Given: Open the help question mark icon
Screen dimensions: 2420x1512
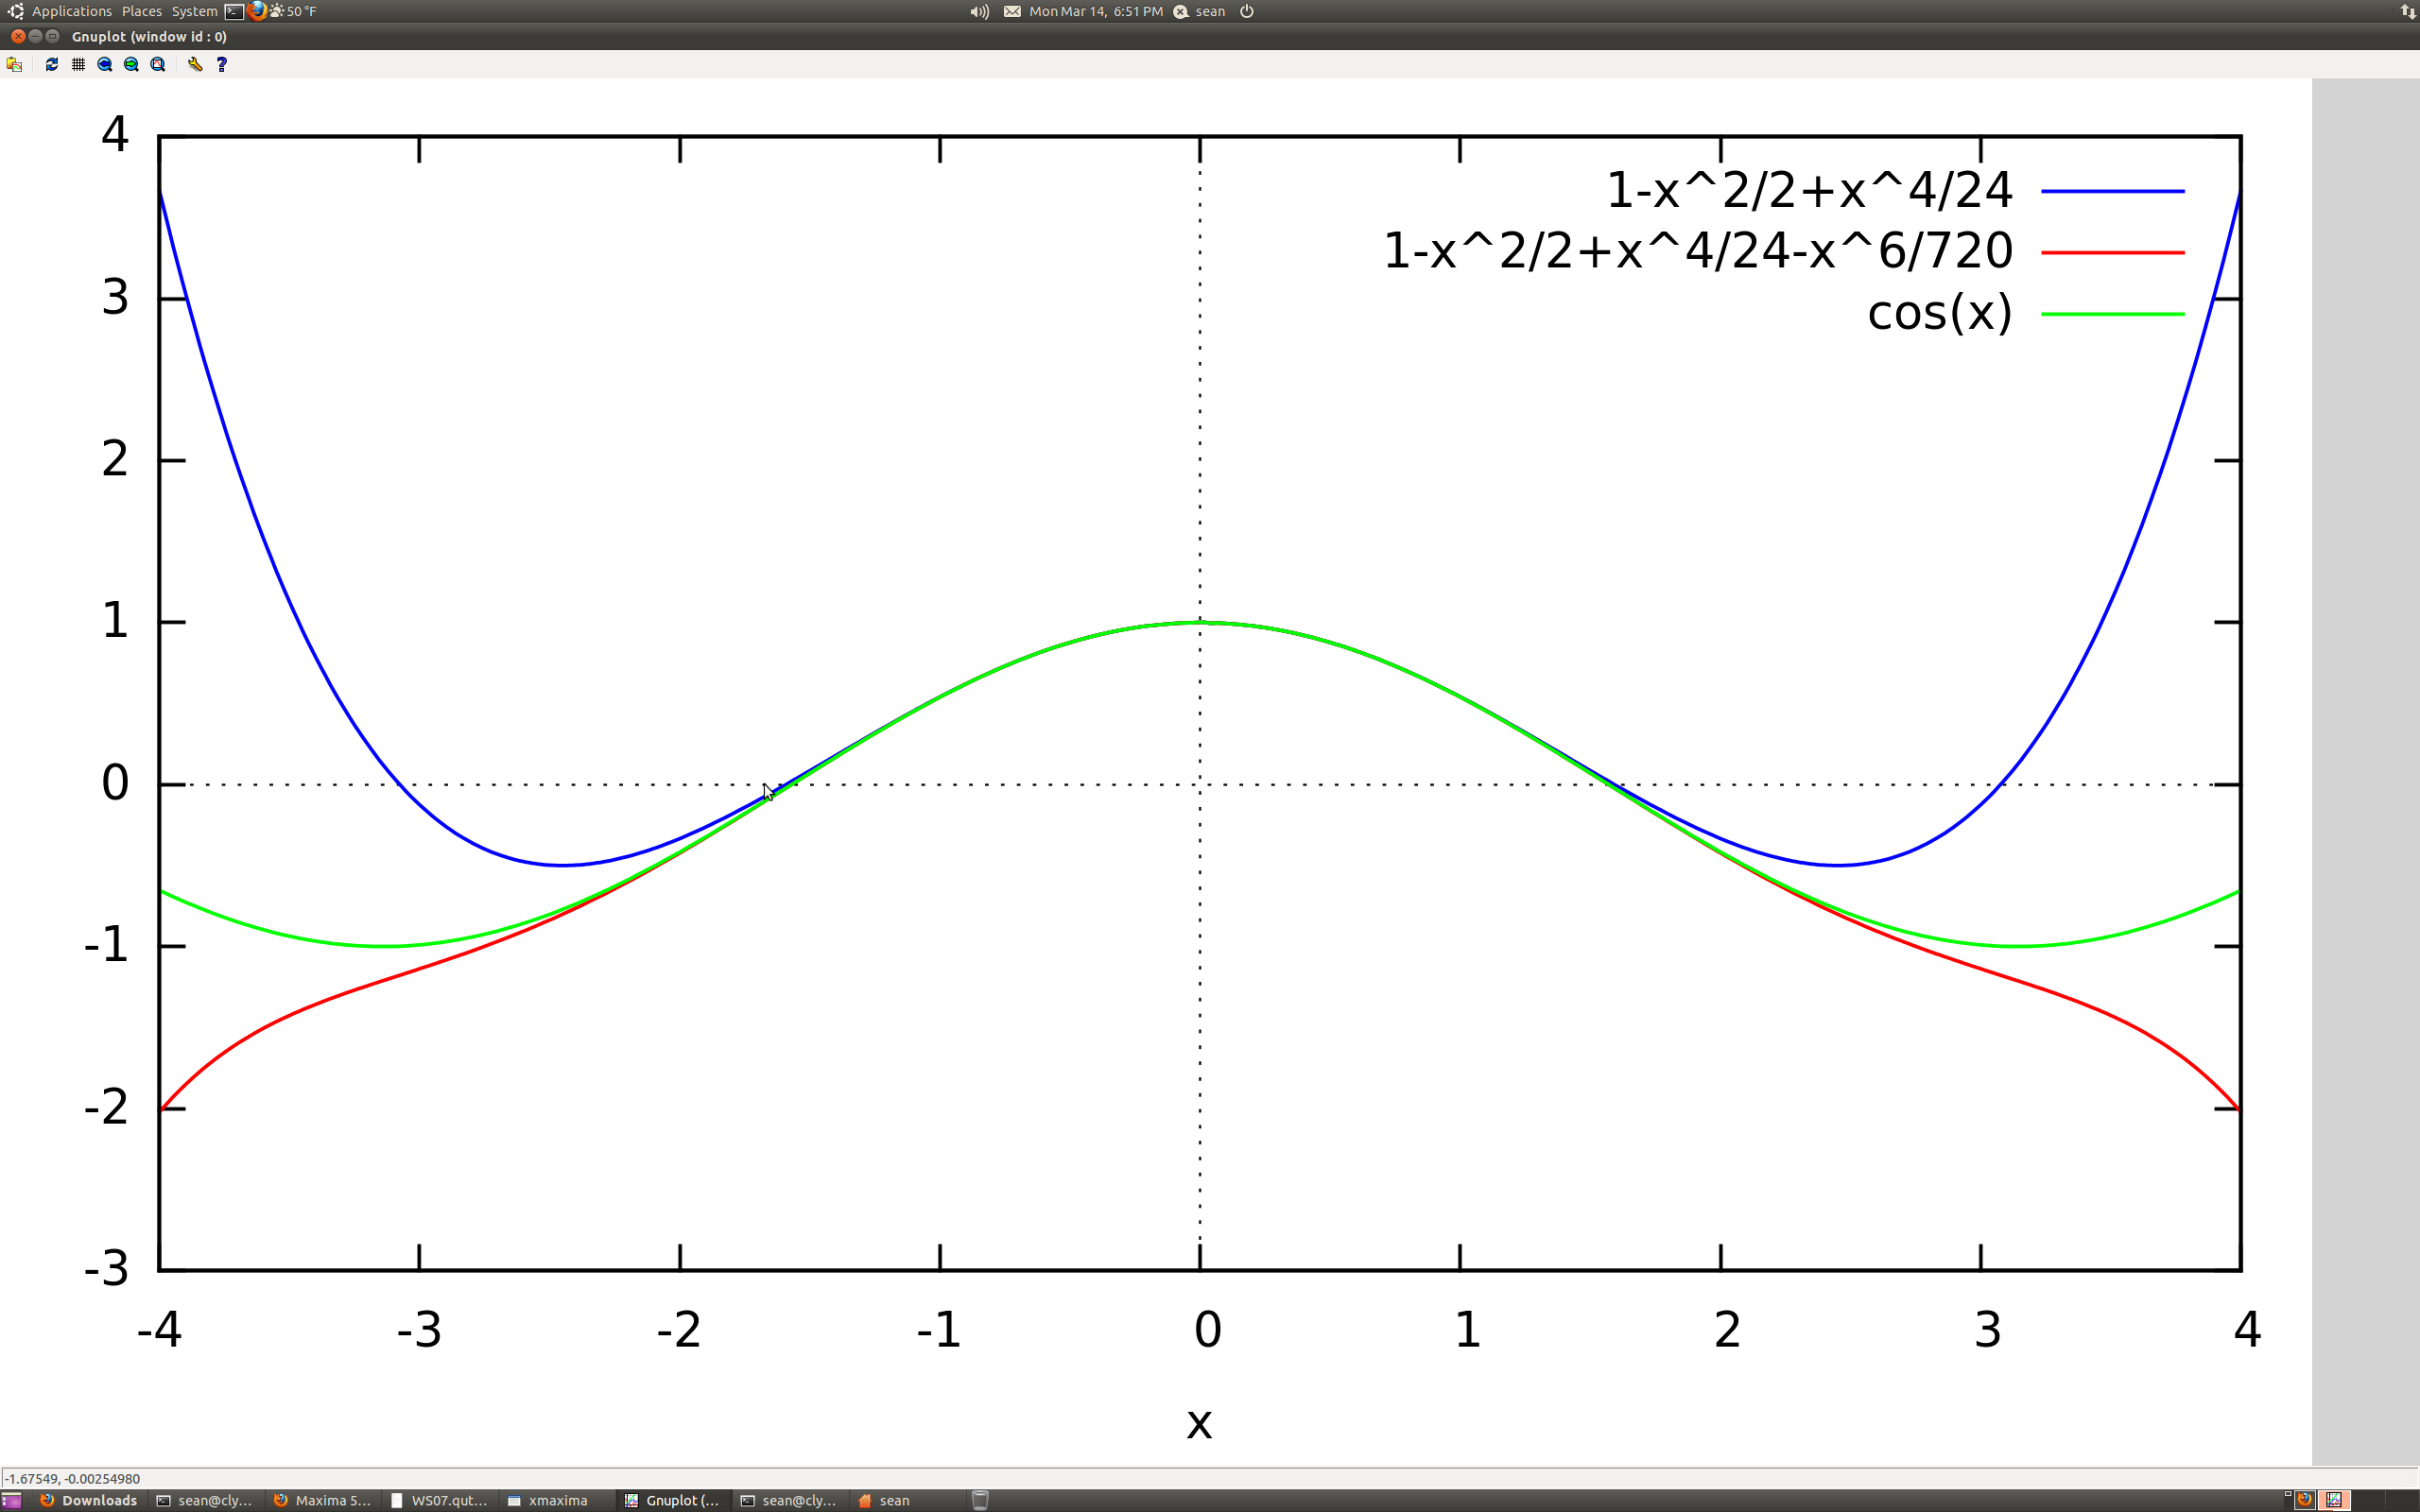Looking at the screenshot, I should [222, 64].
